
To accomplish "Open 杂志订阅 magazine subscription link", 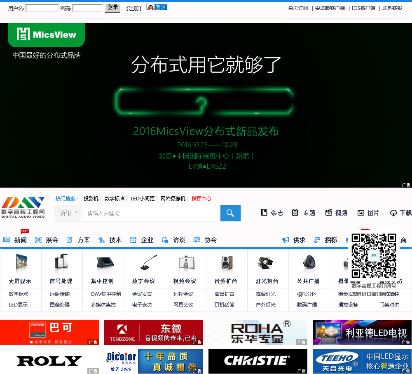I will [298, 8].
